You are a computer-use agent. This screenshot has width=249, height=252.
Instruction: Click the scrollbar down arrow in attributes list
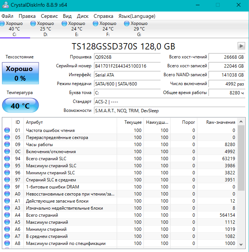coord(241,245)
